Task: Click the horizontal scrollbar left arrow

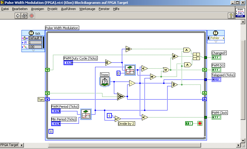Action: 21,145
